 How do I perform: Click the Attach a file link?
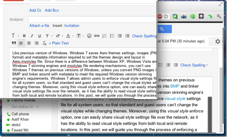click(x=39, y=26)
